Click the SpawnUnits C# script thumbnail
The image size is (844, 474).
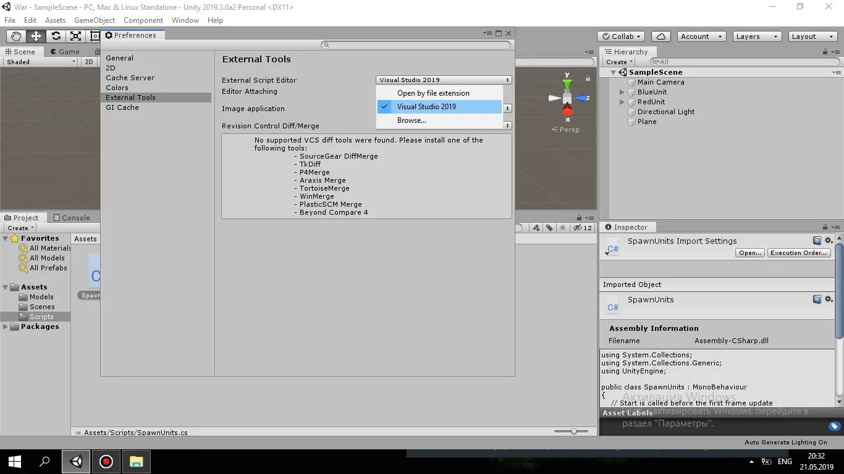point(94,272)
